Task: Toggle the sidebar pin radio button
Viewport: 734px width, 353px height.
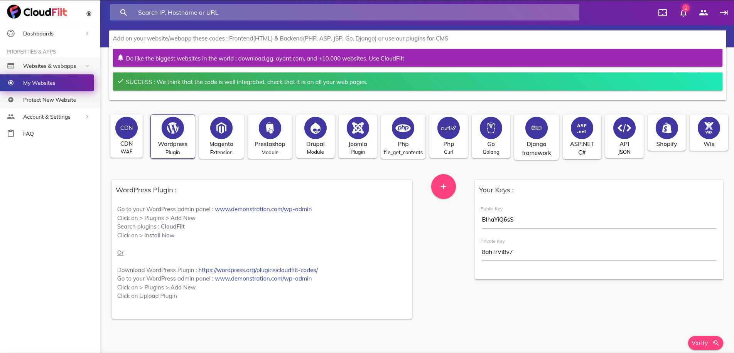Action: 89,13
